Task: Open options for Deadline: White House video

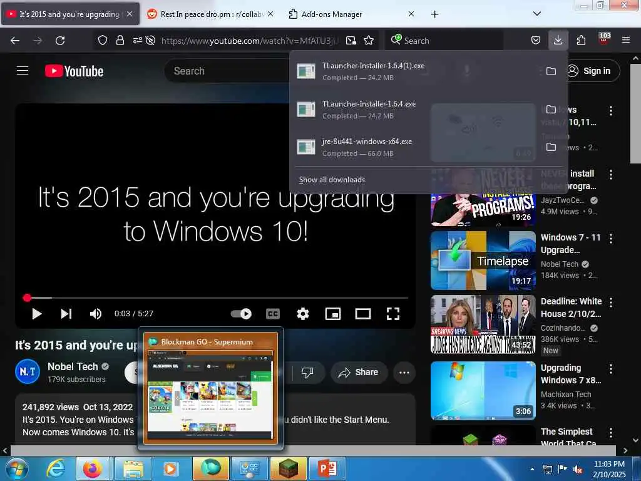Action: pos(611,303)
